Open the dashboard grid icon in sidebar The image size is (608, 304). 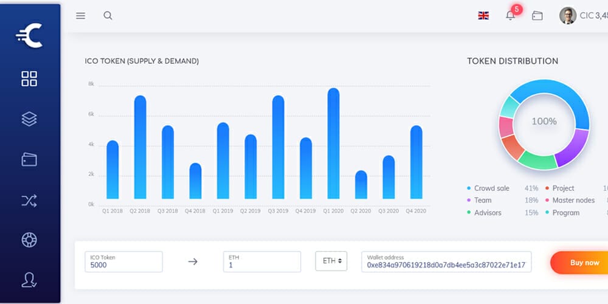[29, 78]
